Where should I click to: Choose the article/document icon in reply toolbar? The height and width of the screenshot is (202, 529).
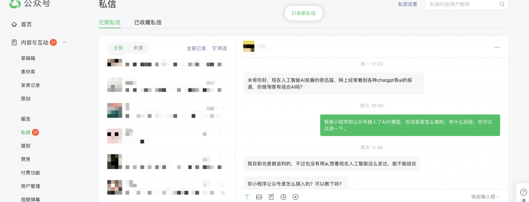[x=271, y=197]
